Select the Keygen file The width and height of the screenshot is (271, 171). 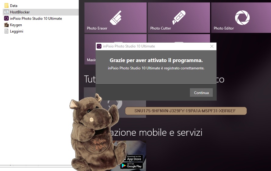[x=16, y=25]
